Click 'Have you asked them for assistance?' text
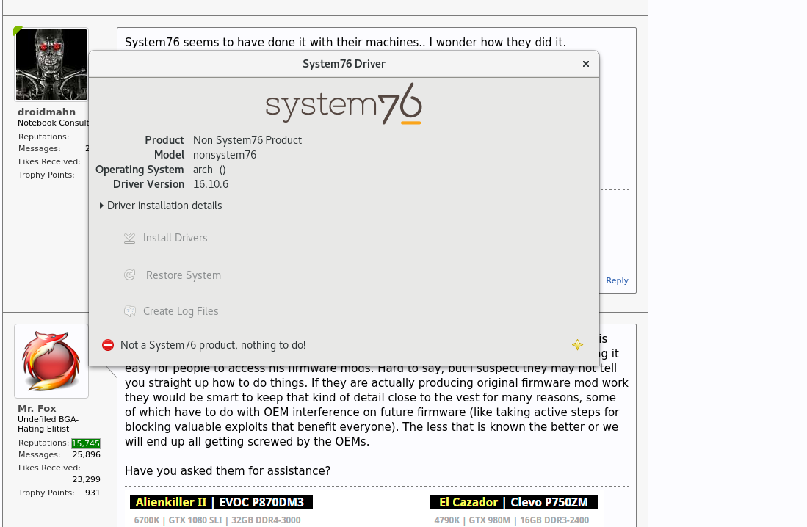 pyautogui.click(x=228, y=471)
